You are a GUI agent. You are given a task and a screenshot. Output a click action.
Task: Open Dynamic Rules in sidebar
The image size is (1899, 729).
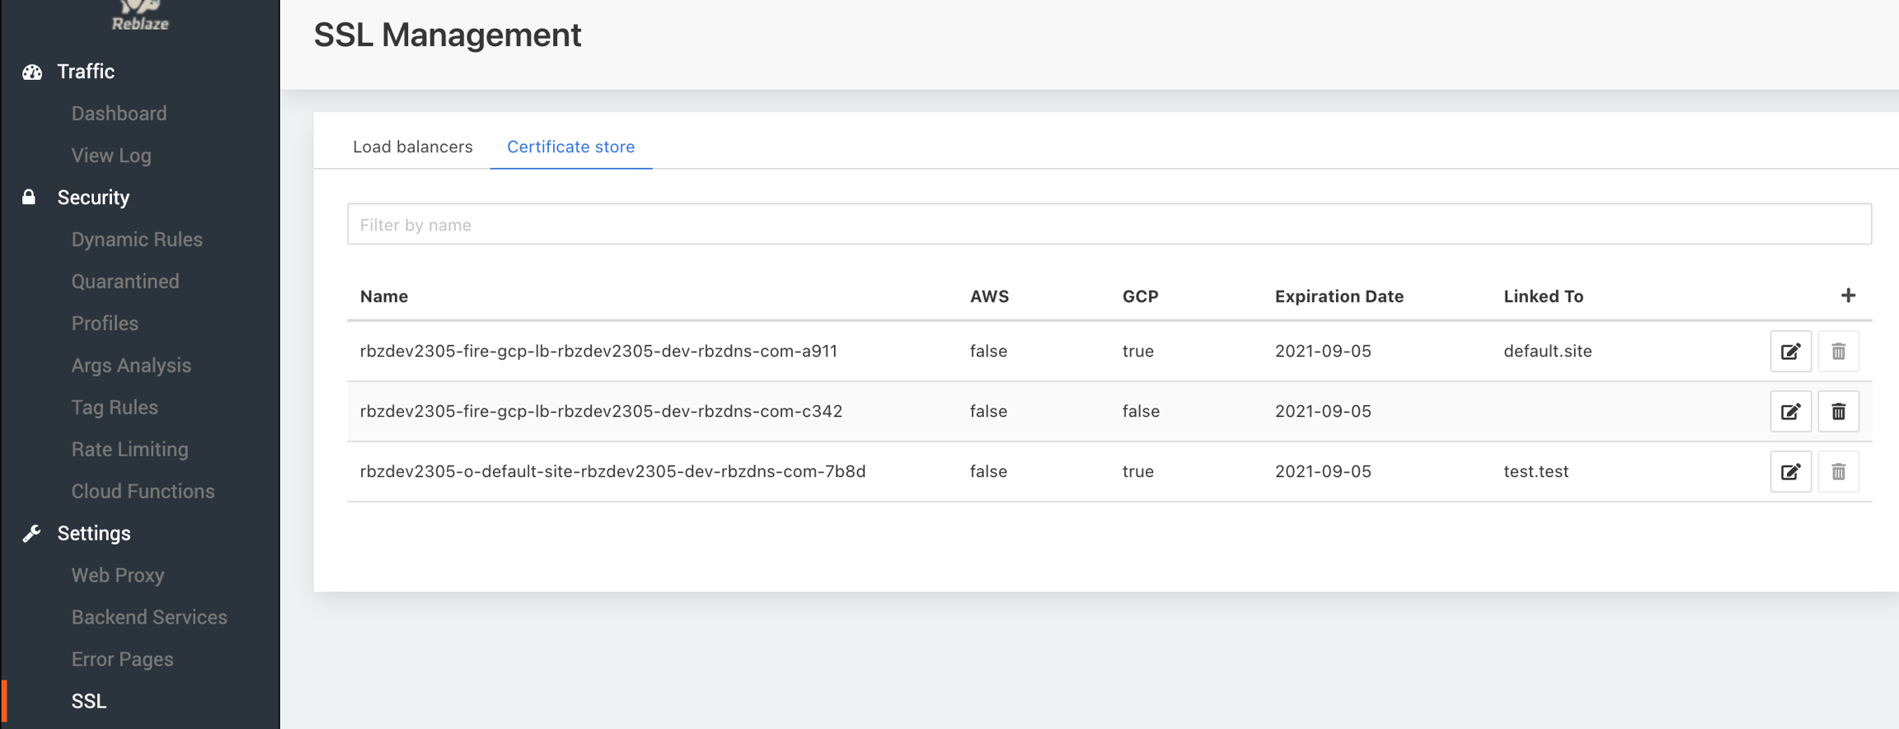pyautogui.click(x=137, y=240)
